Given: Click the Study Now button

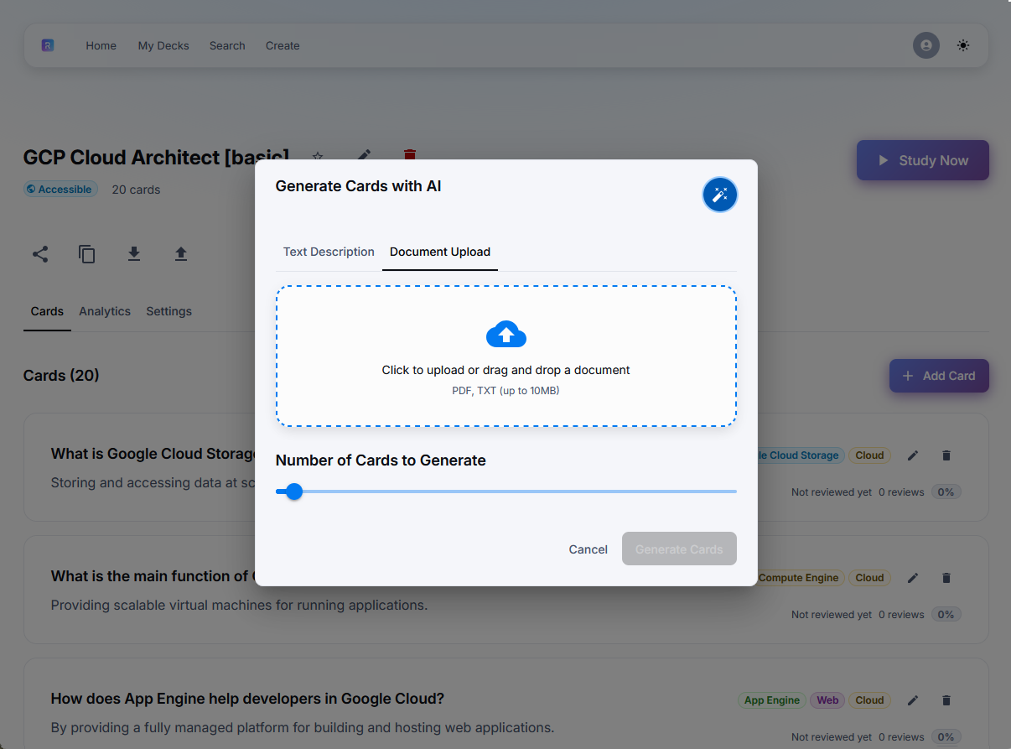Looking at the screenshot, I should point(922,160).
